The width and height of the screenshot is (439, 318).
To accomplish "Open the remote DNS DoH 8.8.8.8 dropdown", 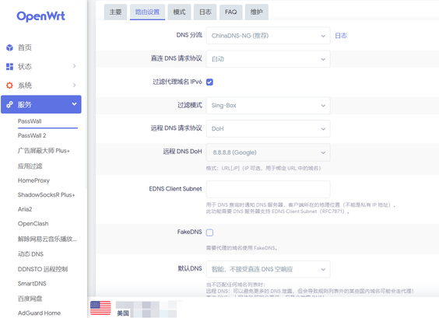I will [269, 152].
